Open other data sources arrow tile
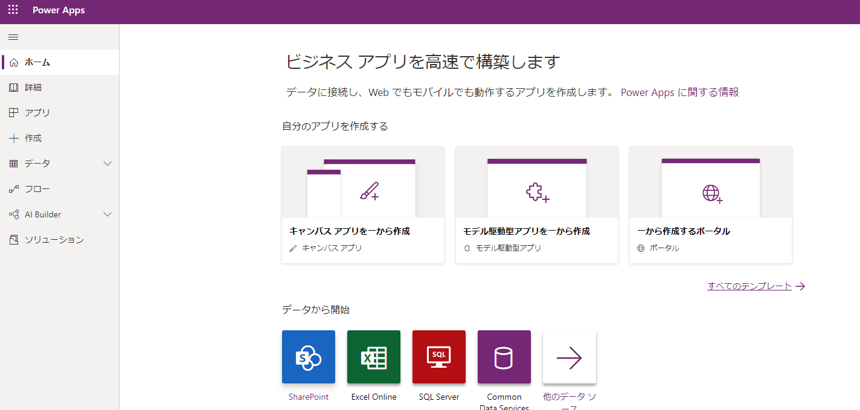Screen dimensions: 860x410 [569, 357]
